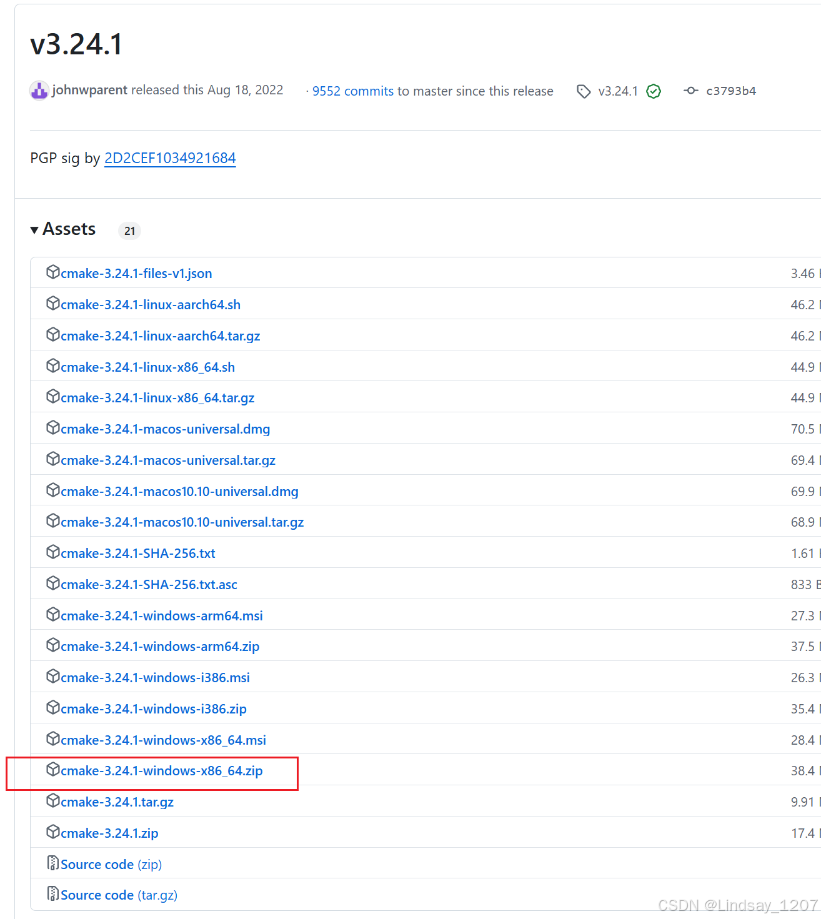Click the commit icon beside c3793b4
The height and width of the screenshot is (919, 821).
click(690, 91)
